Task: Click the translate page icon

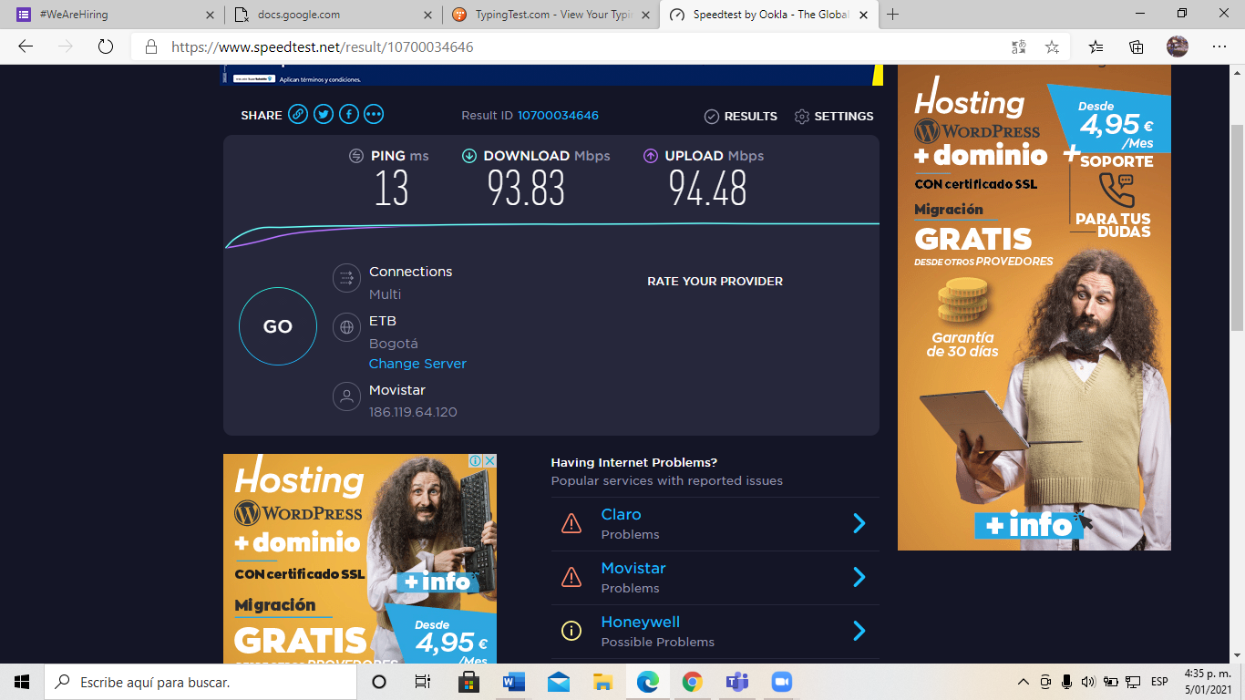Action: pyautogui.click(x=1019, y=46)
